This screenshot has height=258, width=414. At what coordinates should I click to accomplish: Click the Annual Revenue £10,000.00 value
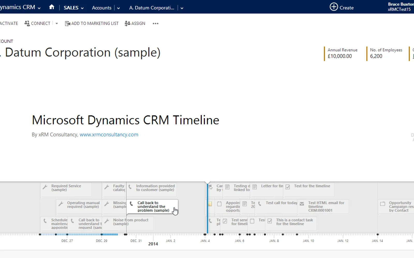[340, 56]
